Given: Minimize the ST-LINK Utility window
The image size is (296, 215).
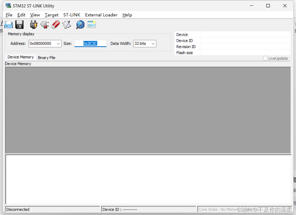Looking at the screenshot, I should tap(252, 6).
